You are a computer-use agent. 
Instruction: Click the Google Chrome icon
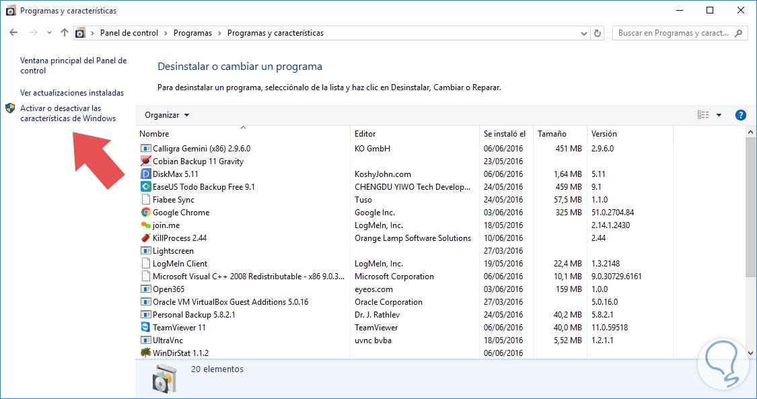point(146,213)
